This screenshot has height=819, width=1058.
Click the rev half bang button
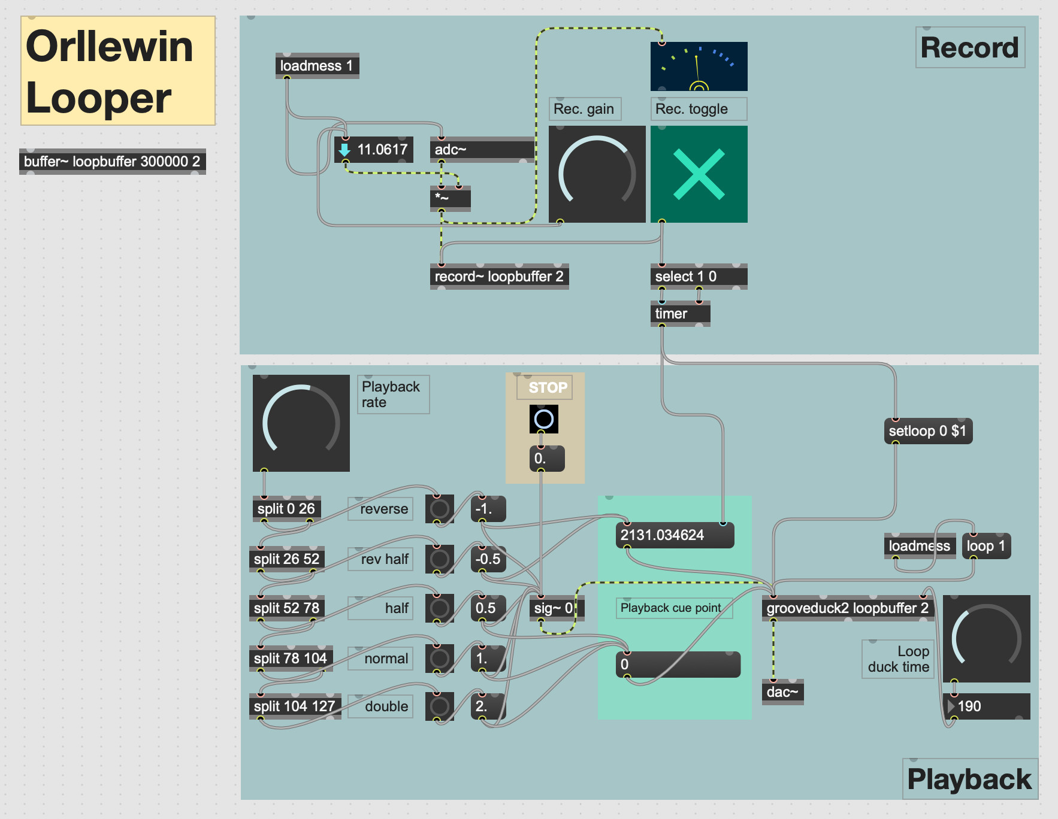tap(440, 559)
